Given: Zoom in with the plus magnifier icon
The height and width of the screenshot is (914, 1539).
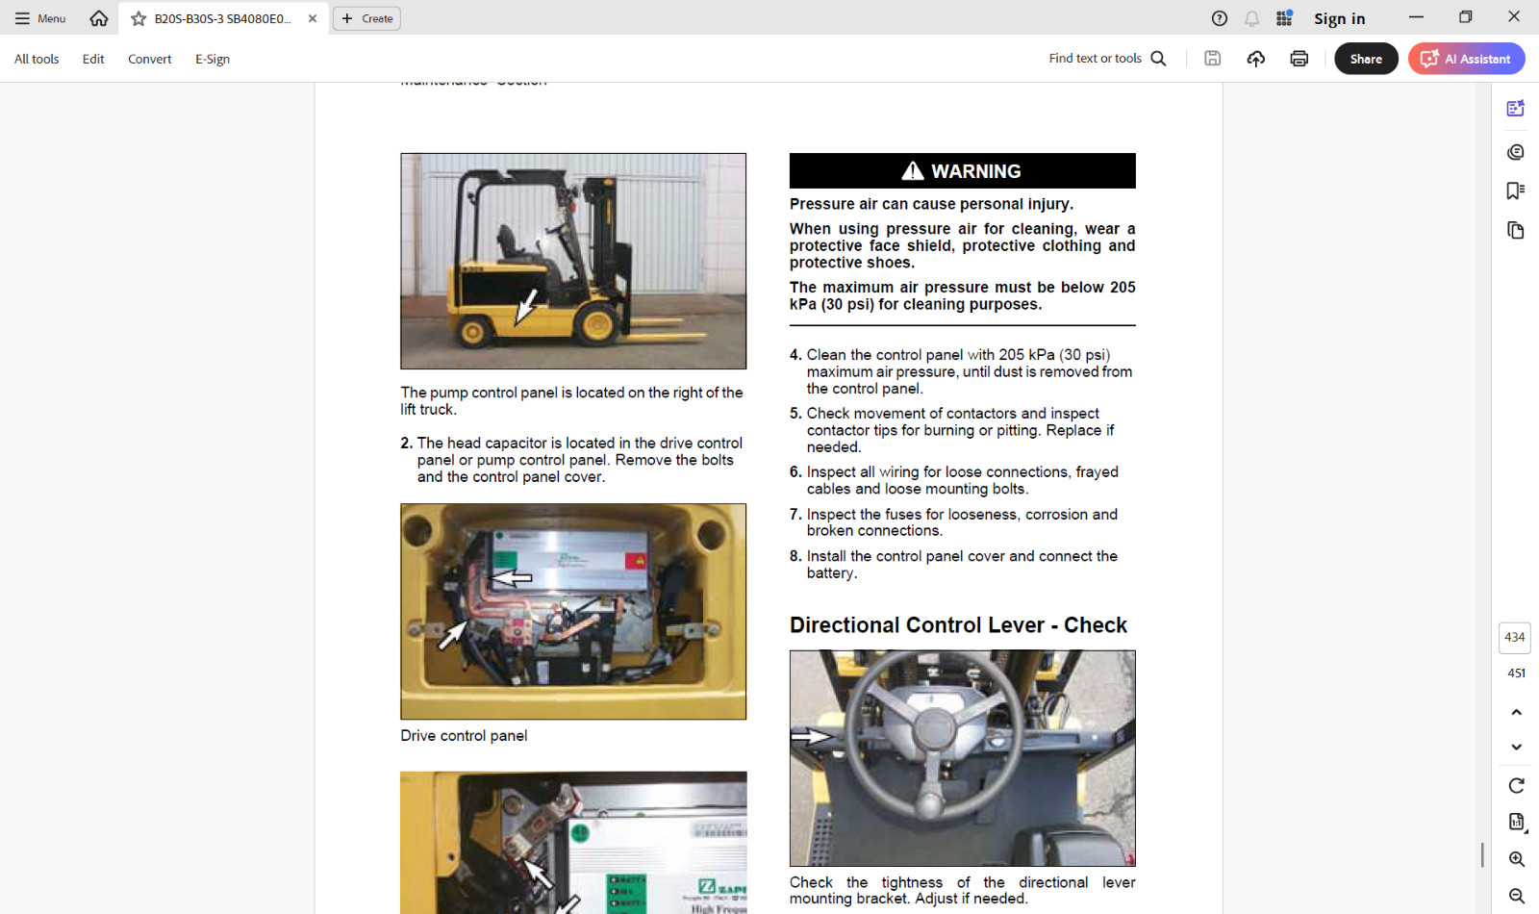Looking at the screenshot, I should 1516,859.
